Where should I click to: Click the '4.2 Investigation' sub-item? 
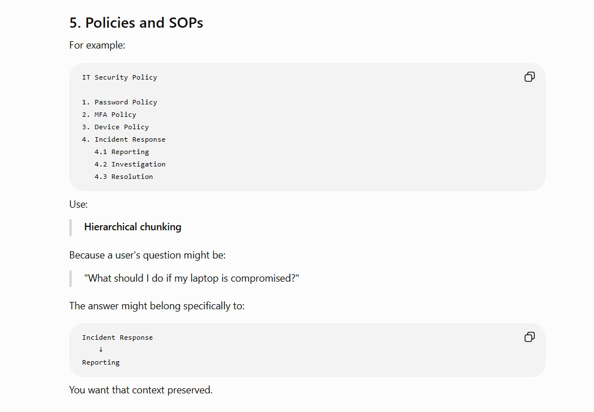click(130, 164)
